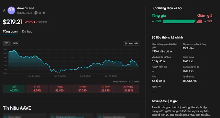Click the green bullish sentiment bar
220x118 pixels.
[x=179, y=21]
